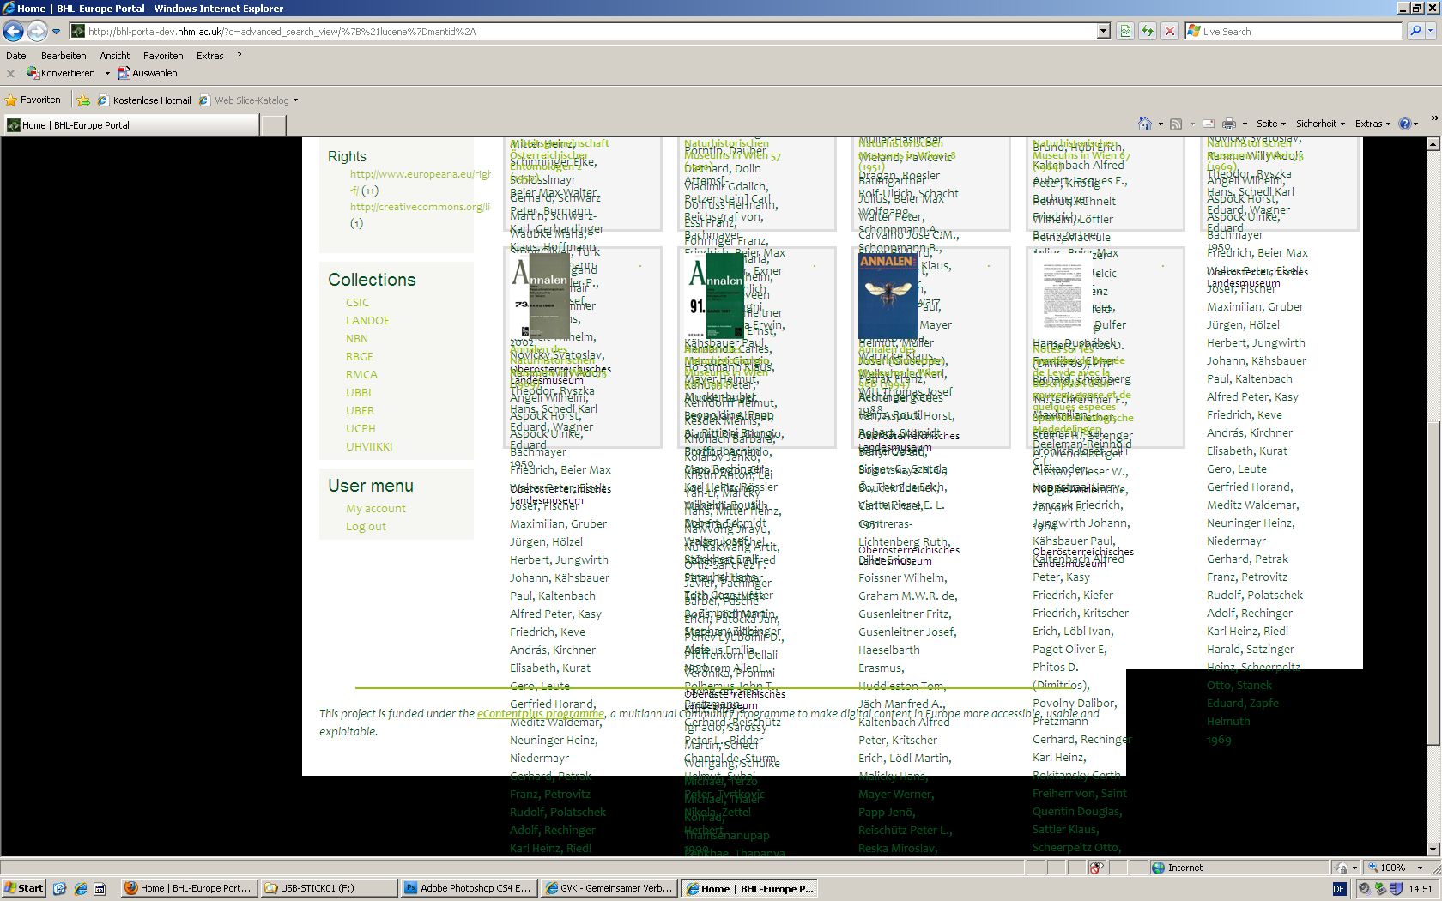Click the Add to Favorites bar icon
Viewport: 1442px width, 901px height.
(x=83, y=100)
